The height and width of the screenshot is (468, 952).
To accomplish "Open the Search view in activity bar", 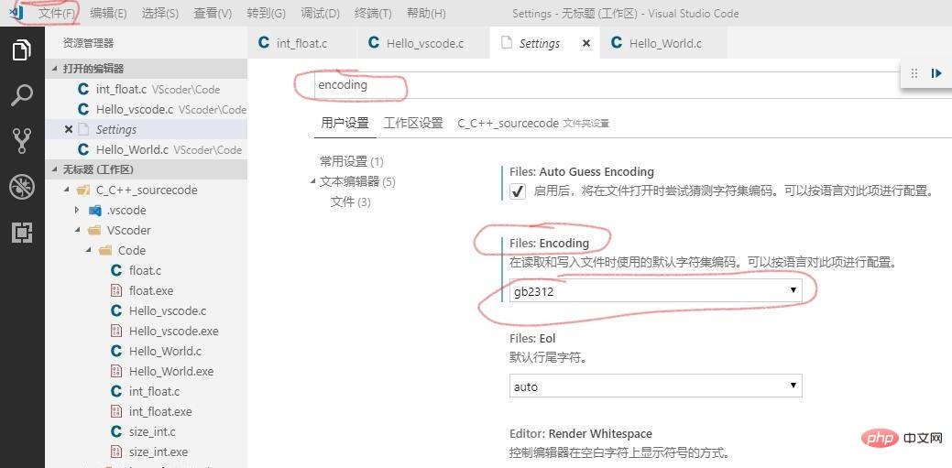I will tap(22, 95).
